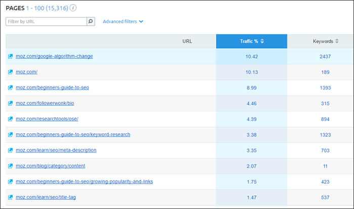Expand the Advanced filters dropdown
The image size is (354, 209).
[x=123, y=21]
